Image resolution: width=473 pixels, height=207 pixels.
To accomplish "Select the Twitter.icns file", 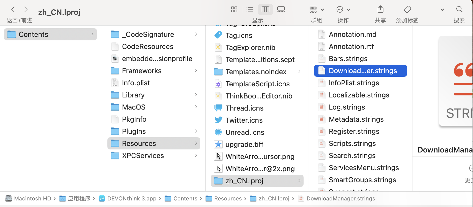I will pyautogui.click(x=244, y=120).
